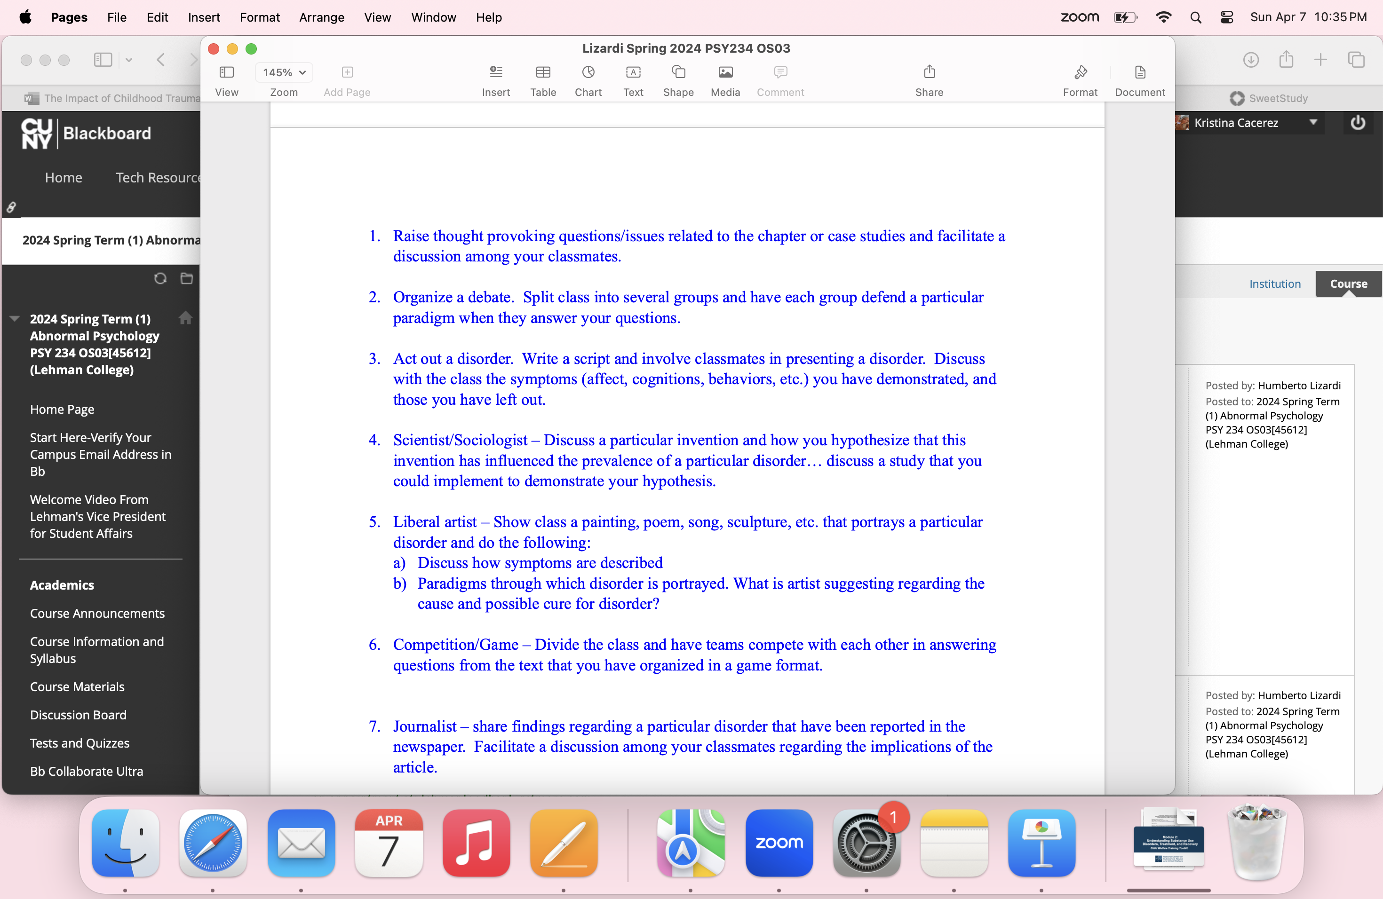Open the Format inspector
The image size is (1383, 899).
(1080, 80)
